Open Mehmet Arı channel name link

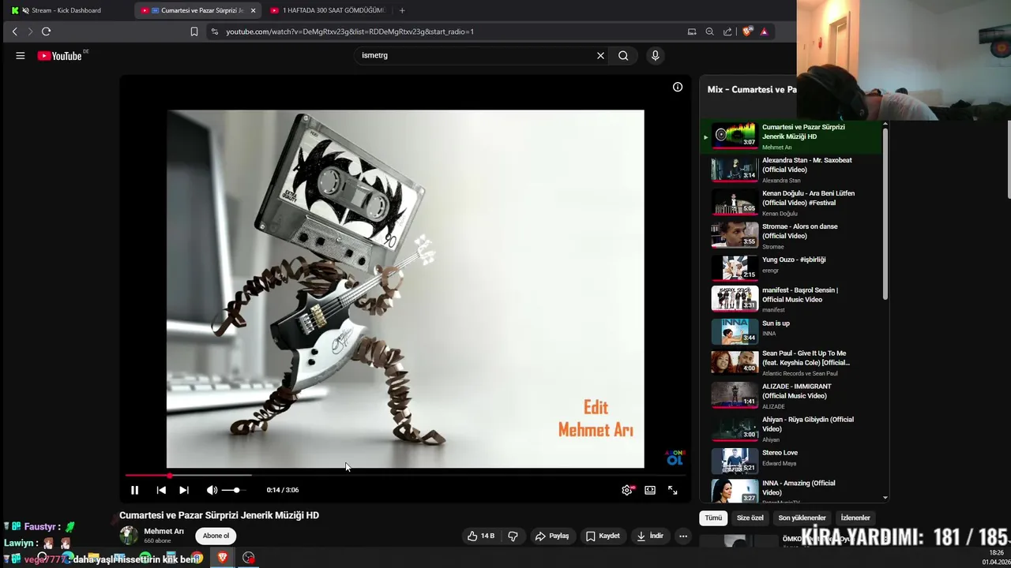[x=163, y=531]
